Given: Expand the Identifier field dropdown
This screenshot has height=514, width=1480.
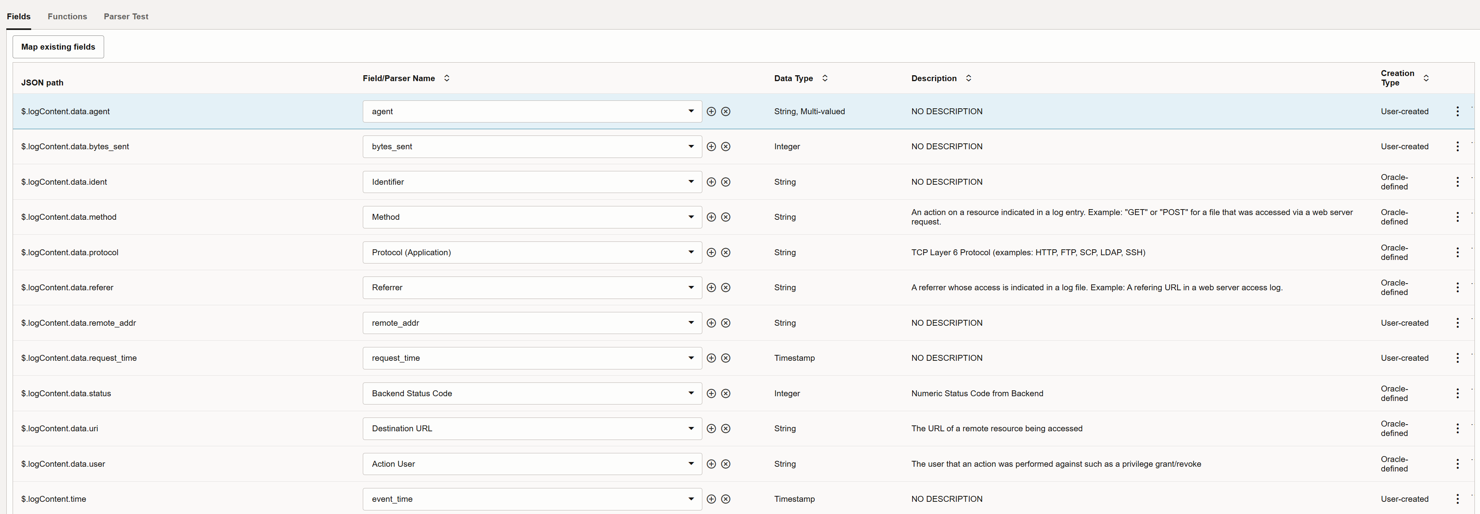Looking at the screenshot, I should click(532, 182).
